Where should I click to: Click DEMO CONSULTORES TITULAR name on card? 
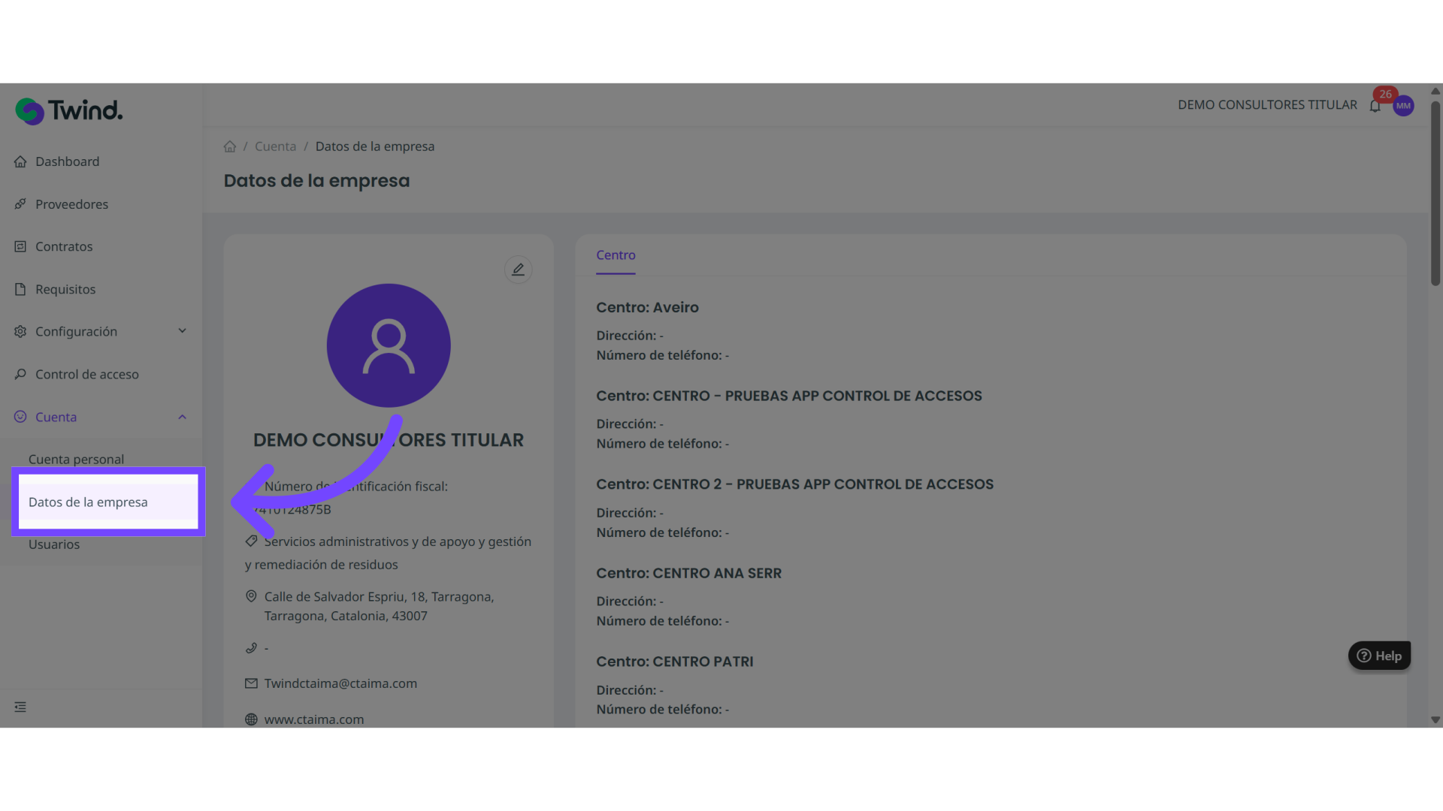pos(389,440)
